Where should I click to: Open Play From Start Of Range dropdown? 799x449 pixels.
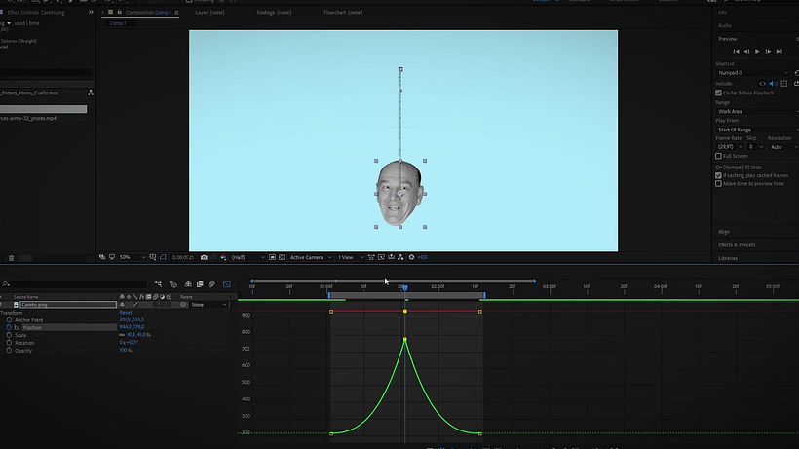coord(757,130)
